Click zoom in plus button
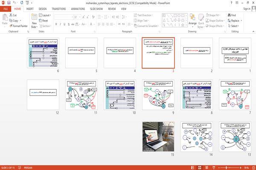 pyautogui.click(x=241, y=167)
